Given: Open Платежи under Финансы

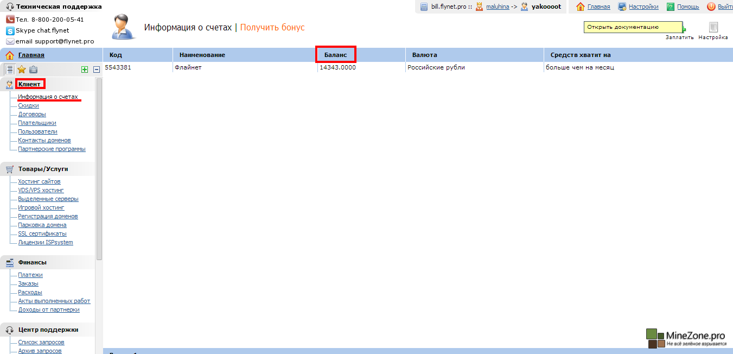Looking at the screenshot, I should pyautogui.click(x=30, y=275).
